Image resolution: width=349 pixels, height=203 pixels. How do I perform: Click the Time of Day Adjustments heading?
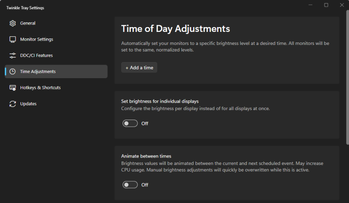(x=175, y=29)
